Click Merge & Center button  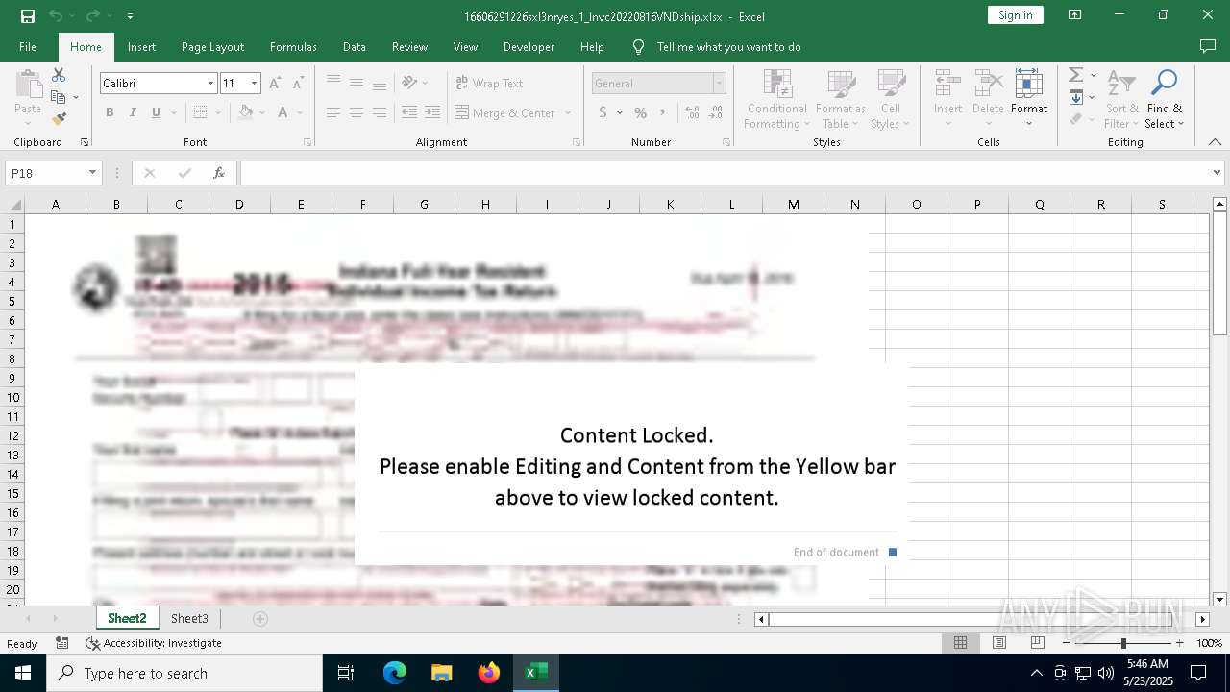tap(505, 112)
